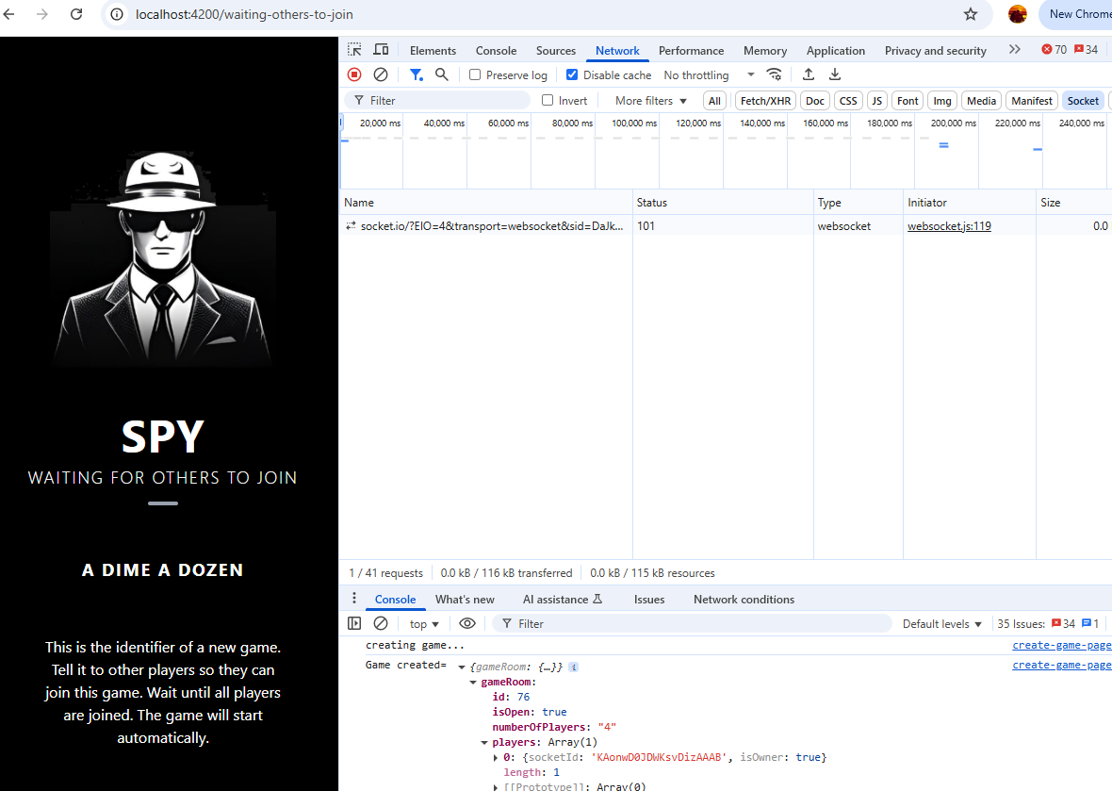The height and width of the screenshot is (791, 1112).
Task: Open the Network conditions drawer tab
Action: [x=744, y=600]
